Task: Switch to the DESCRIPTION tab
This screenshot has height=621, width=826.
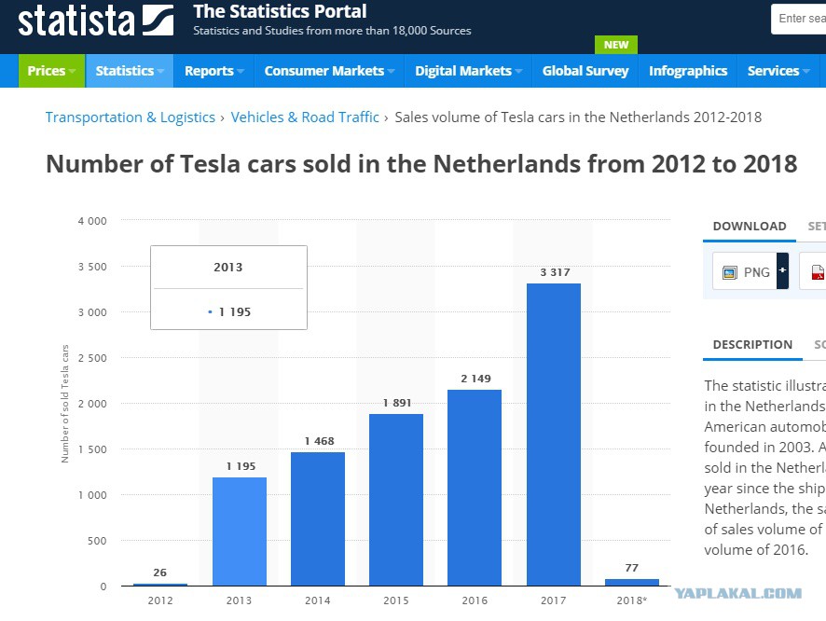Action: click(752, 345)
